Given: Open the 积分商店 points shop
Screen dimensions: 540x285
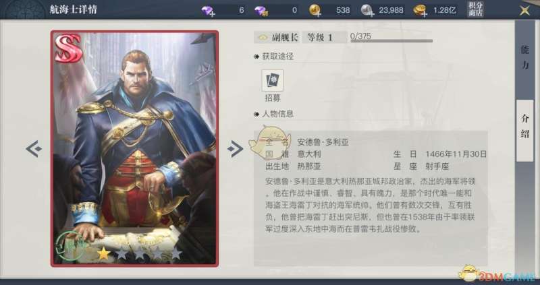Looking at the screenshot, I should [476, 9].
